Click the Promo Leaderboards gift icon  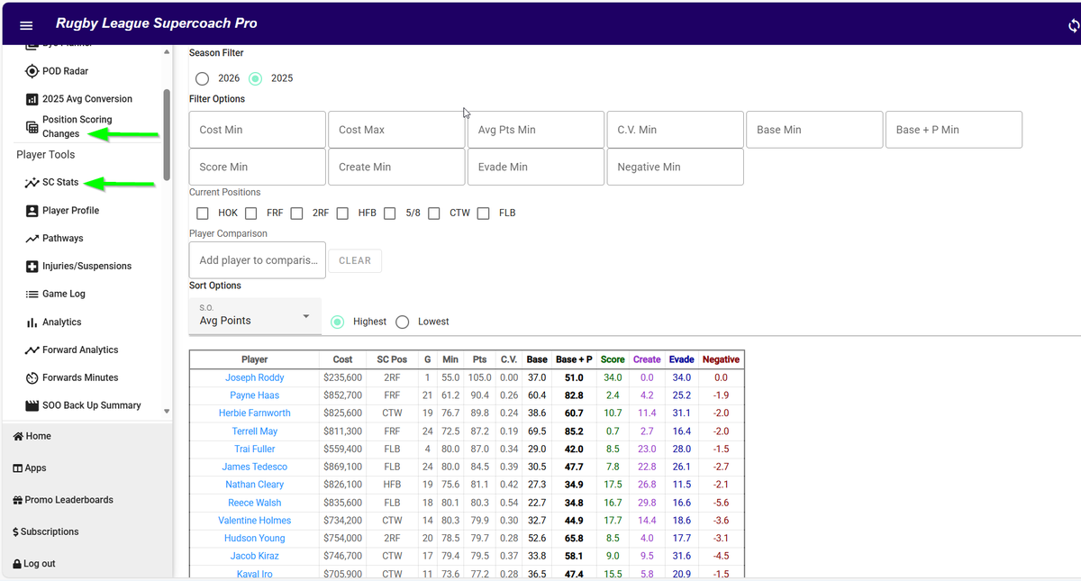(18, 500)
